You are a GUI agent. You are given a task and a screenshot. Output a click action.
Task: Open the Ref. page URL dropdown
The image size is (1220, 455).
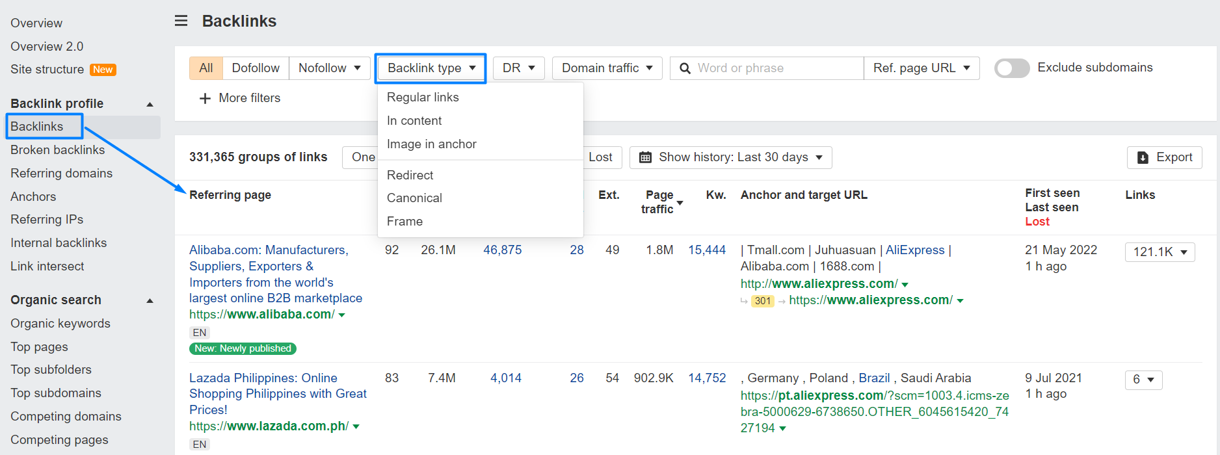point(922,68)
